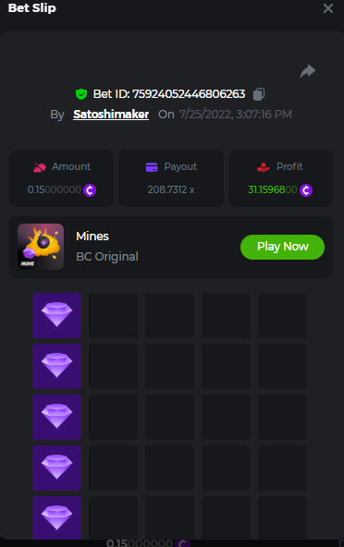Click the 208.7312 x payout value
Image resolution: width=344 pixels, height=547 pixels.
171,189
